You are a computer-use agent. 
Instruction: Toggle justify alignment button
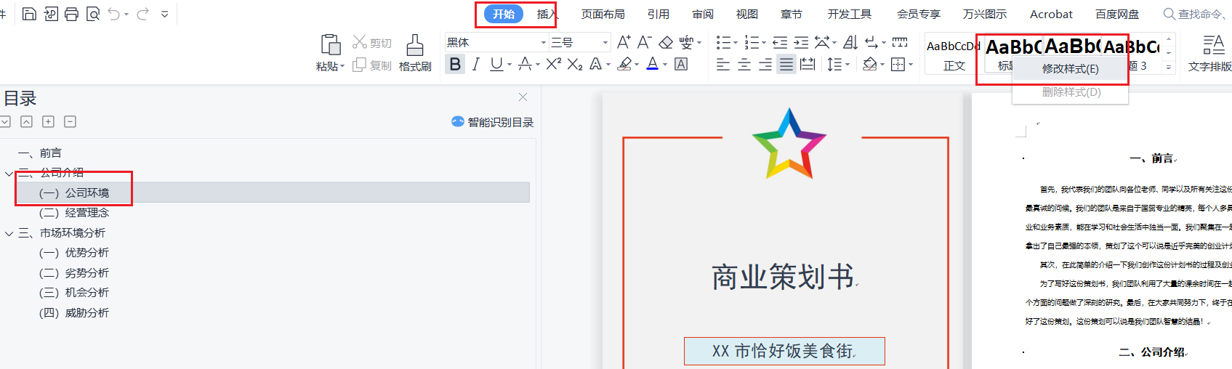[786, 65]
